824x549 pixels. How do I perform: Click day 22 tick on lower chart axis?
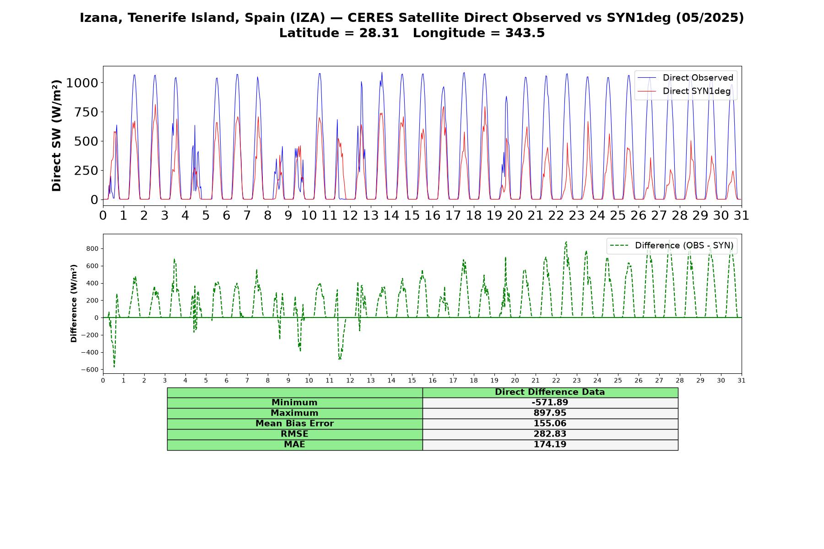556,381
